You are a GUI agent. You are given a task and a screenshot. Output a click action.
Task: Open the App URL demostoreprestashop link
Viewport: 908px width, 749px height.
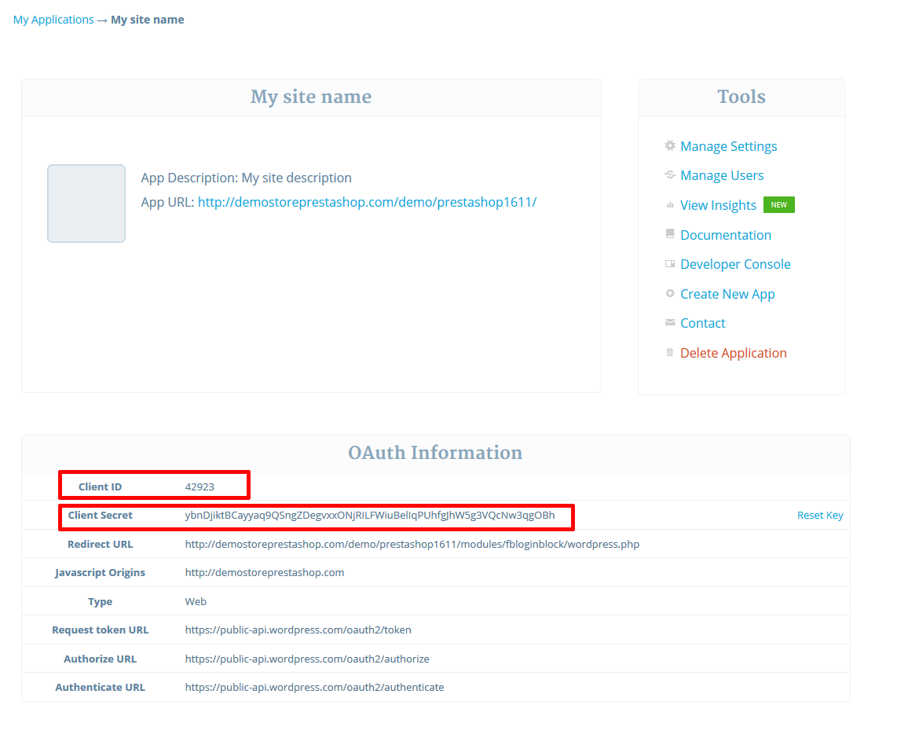(367, 202)
